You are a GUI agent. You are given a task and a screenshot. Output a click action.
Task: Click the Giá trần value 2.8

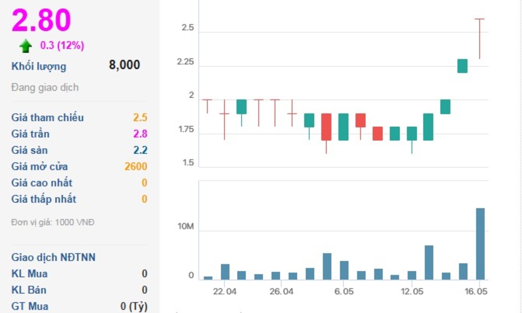pos(140,134)
